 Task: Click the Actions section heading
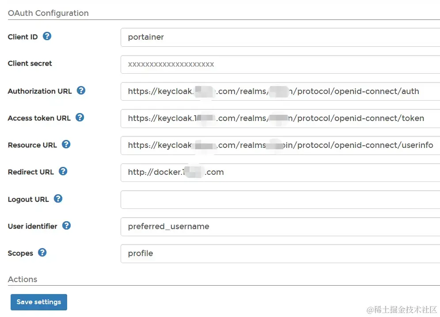tap(22, 279)
